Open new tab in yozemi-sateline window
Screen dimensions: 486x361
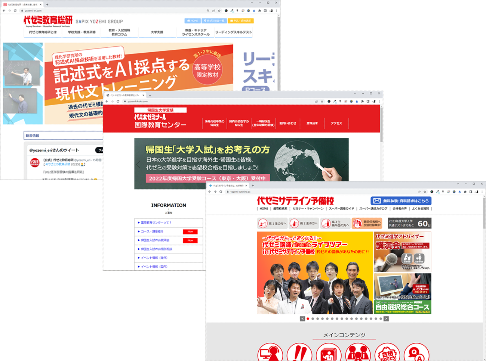pos(253,186)
